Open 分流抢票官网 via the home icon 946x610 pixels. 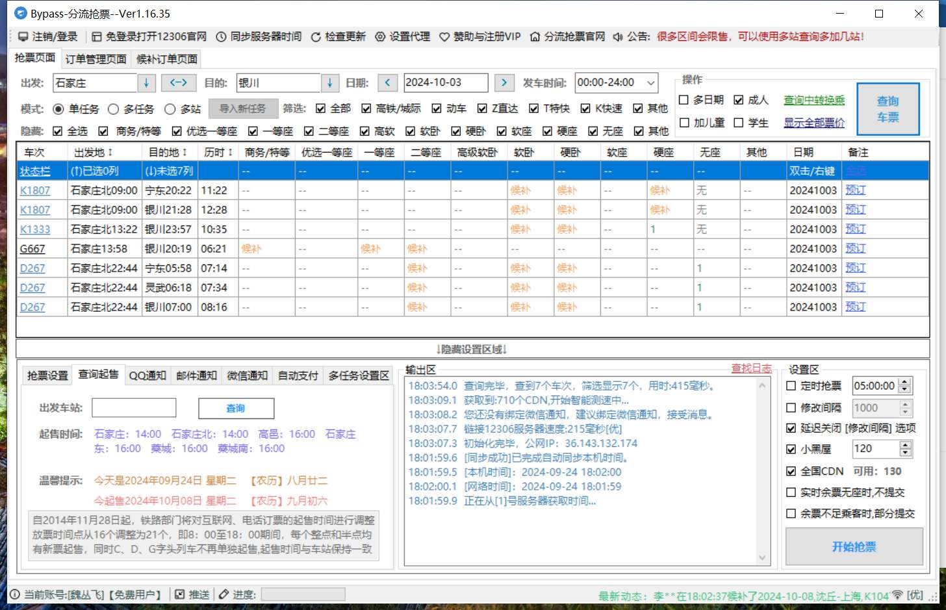(535, 37)
